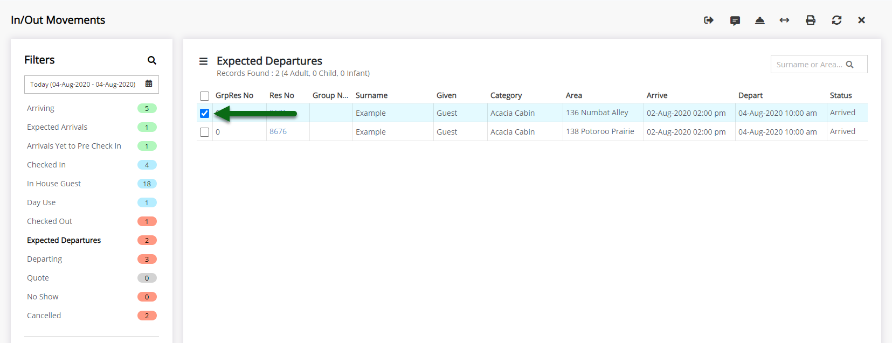
Task: Click the In House Guest count badge 18
Action: 147,184
